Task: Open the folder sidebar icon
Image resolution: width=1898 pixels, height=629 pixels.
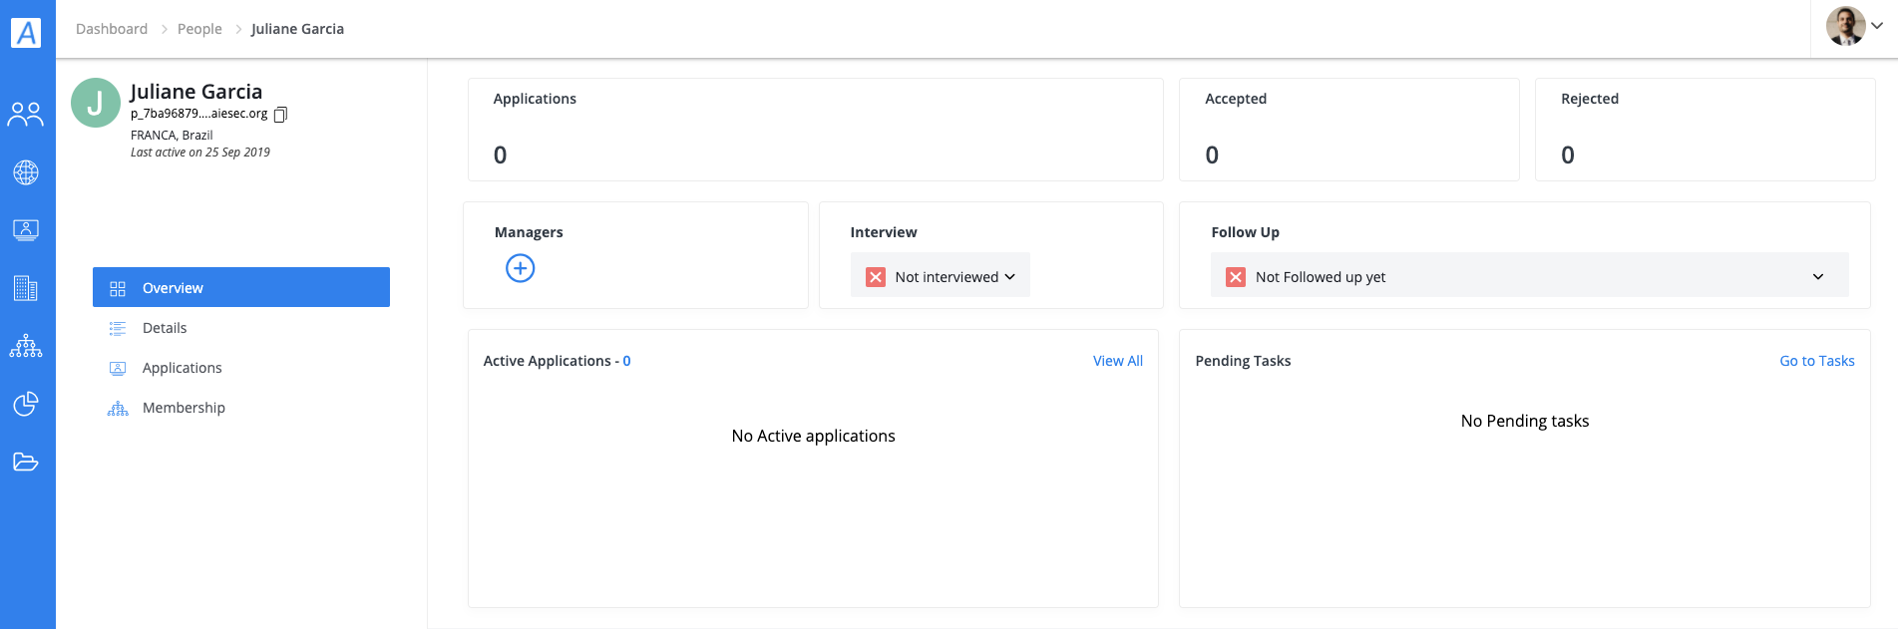Action: 26,462
